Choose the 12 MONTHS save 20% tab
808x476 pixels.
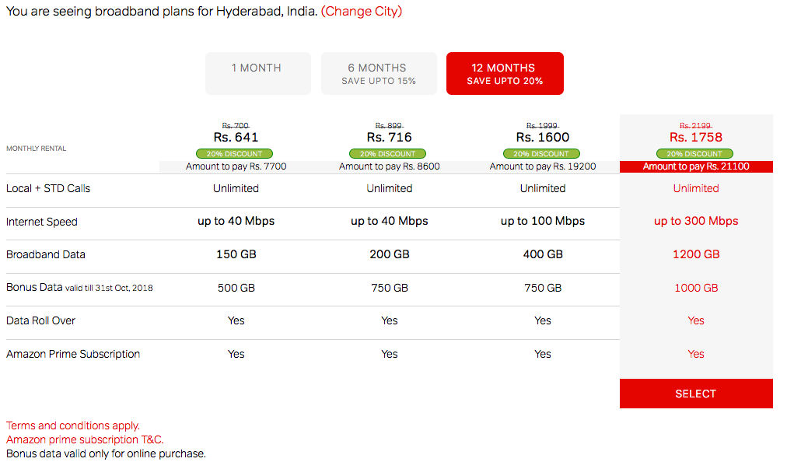tap(505, 73)
